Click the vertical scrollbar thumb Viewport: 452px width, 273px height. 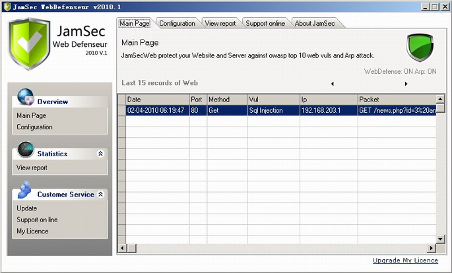pos(440,108)
